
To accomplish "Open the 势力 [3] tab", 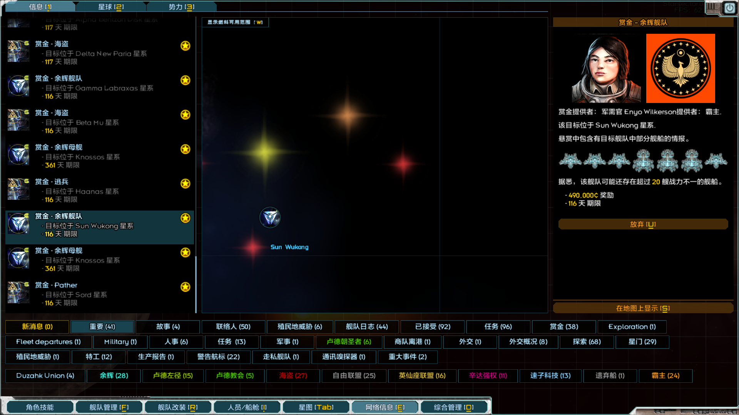I will coord(181,7).
